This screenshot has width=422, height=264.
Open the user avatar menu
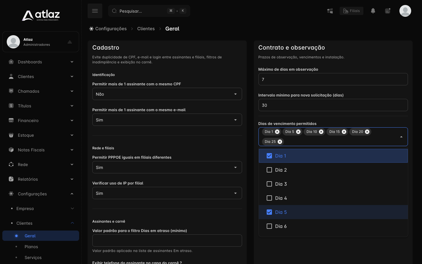[405, 11]
